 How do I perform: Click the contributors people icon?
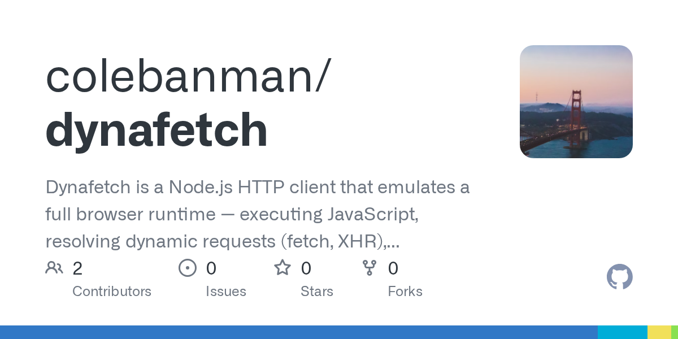[54, 268]
